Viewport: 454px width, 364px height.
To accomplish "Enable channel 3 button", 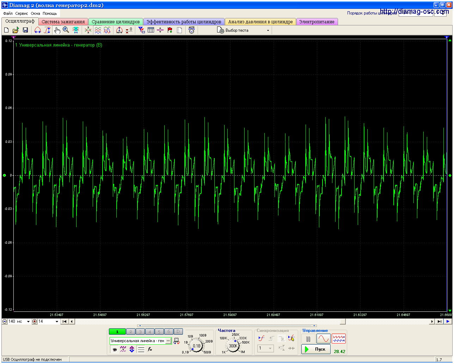I will (140, 332).
